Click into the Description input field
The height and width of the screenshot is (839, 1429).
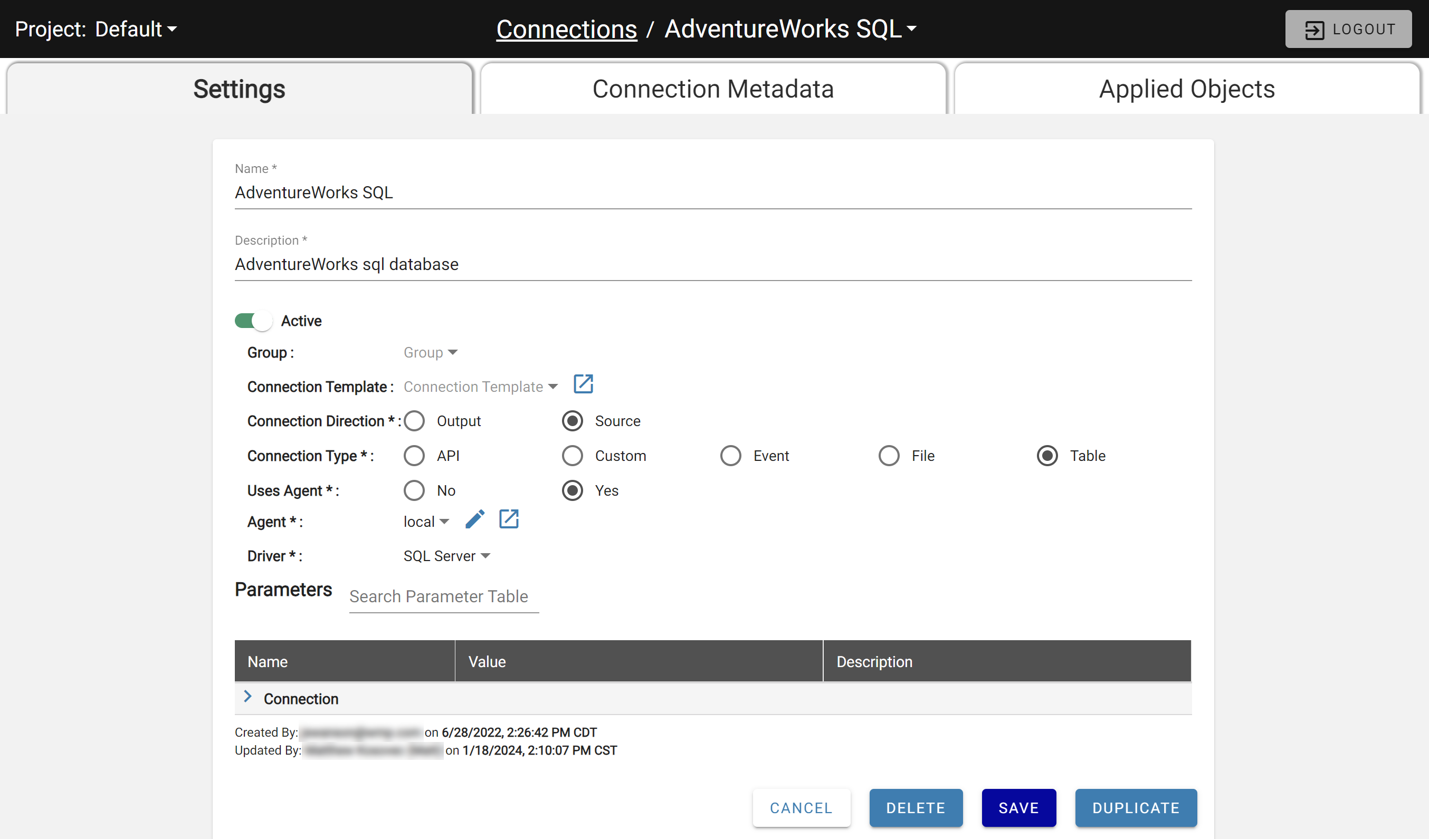click(713, 265)
